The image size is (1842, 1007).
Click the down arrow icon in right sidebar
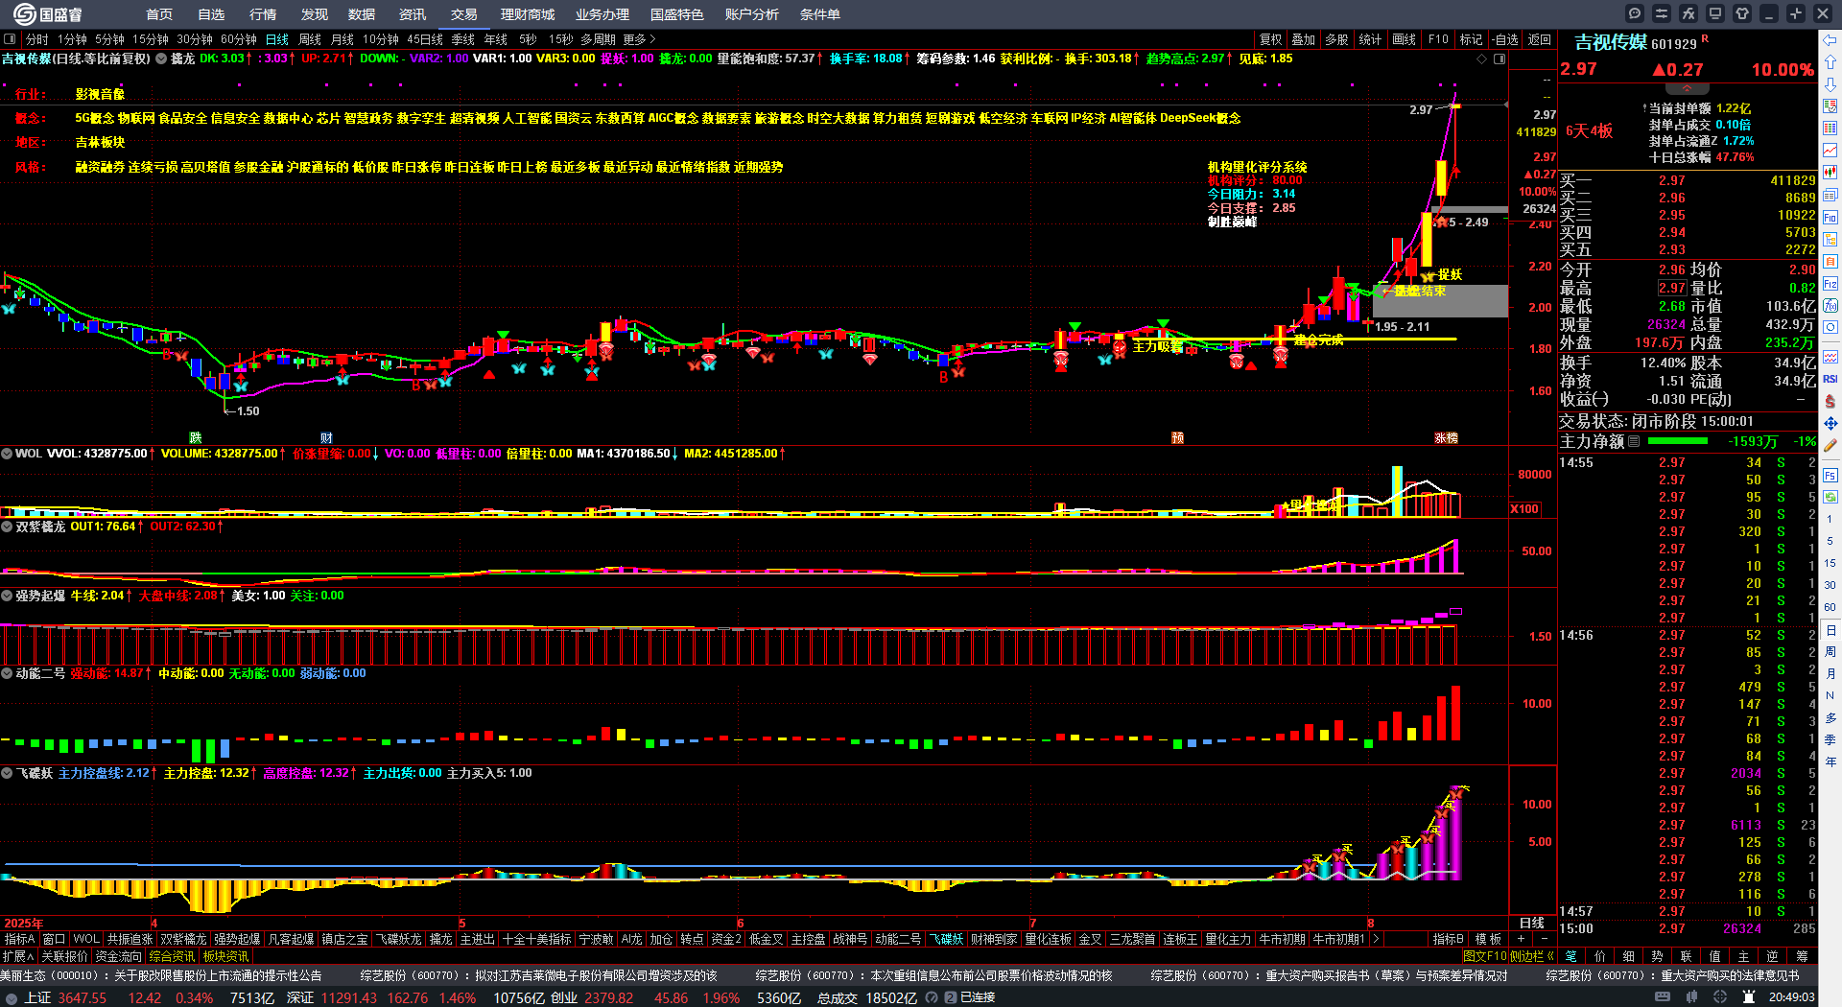[1830, 84]
